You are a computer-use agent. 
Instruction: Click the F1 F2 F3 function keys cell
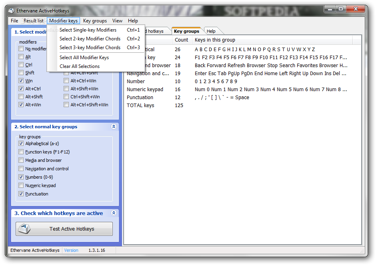pos(271,58)
